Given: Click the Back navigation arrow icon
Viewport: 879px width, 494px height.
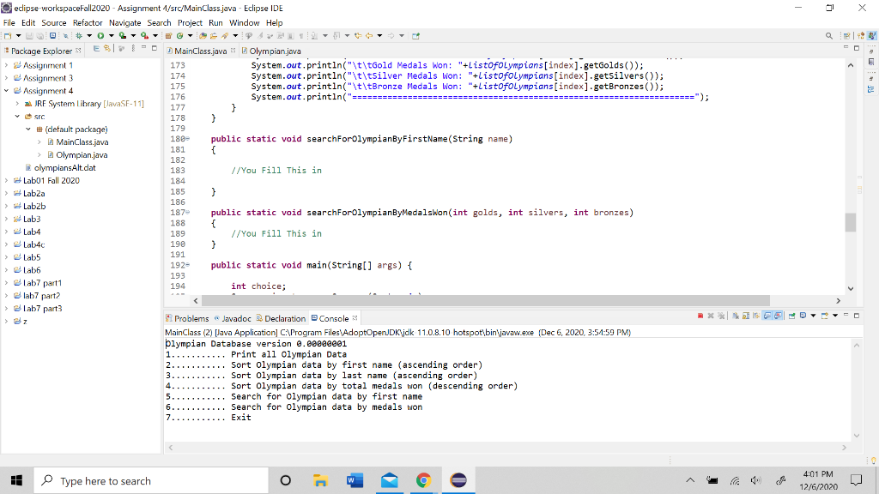Looking at the screenshot, I should pyautogui.click(x=369, y=36).
